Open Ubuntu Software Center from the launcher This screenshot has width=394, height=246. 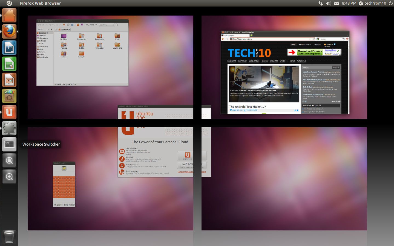9,96
